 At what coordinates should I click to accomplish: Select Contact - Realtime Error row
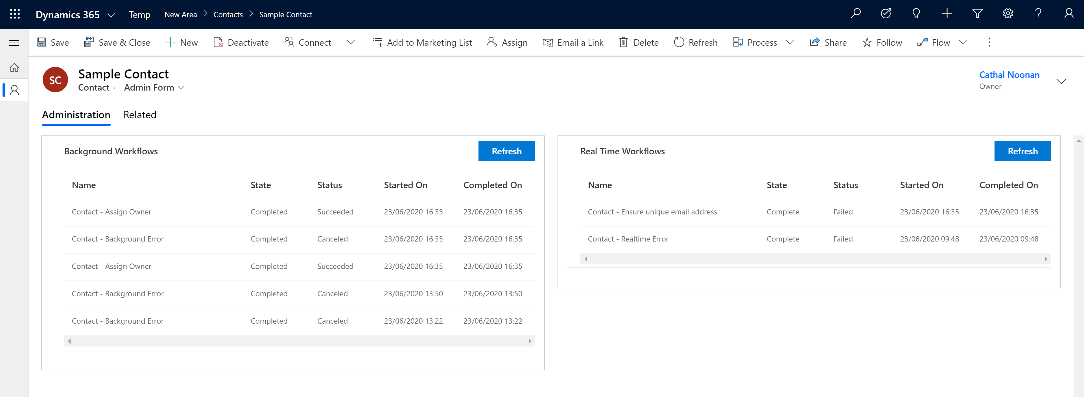816,239
